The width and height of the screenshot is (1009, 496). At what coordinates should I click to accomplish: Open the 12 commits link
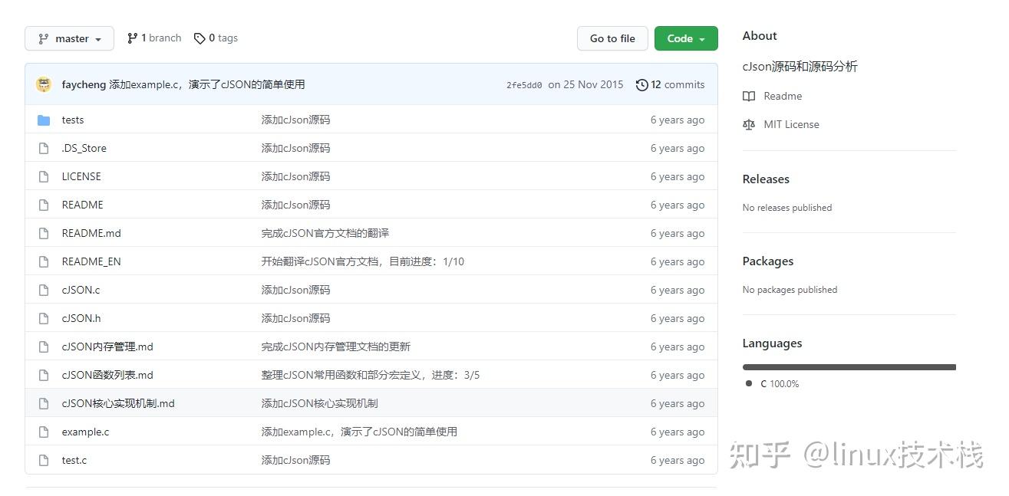678,84
